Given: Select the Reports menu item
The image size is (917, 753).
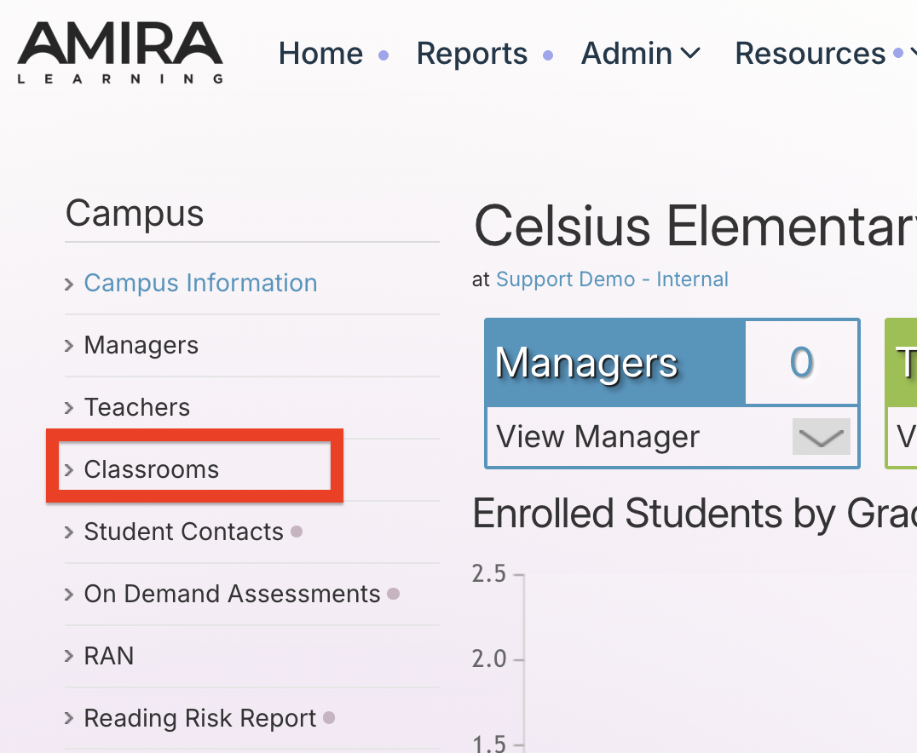Looking at the screenshot, I should pos(471,53).
